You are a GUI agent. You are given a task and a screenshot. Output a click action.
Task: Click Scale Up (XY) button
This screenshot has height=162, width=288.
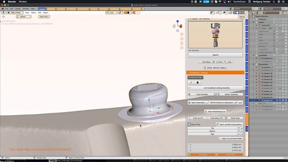pyautogui.click(x=196, y=118)
